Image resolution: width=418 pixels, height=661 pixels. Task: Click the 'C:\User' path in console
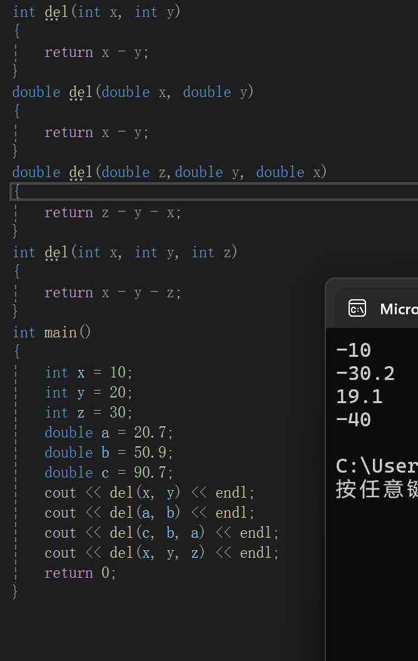tap(377, 466)
